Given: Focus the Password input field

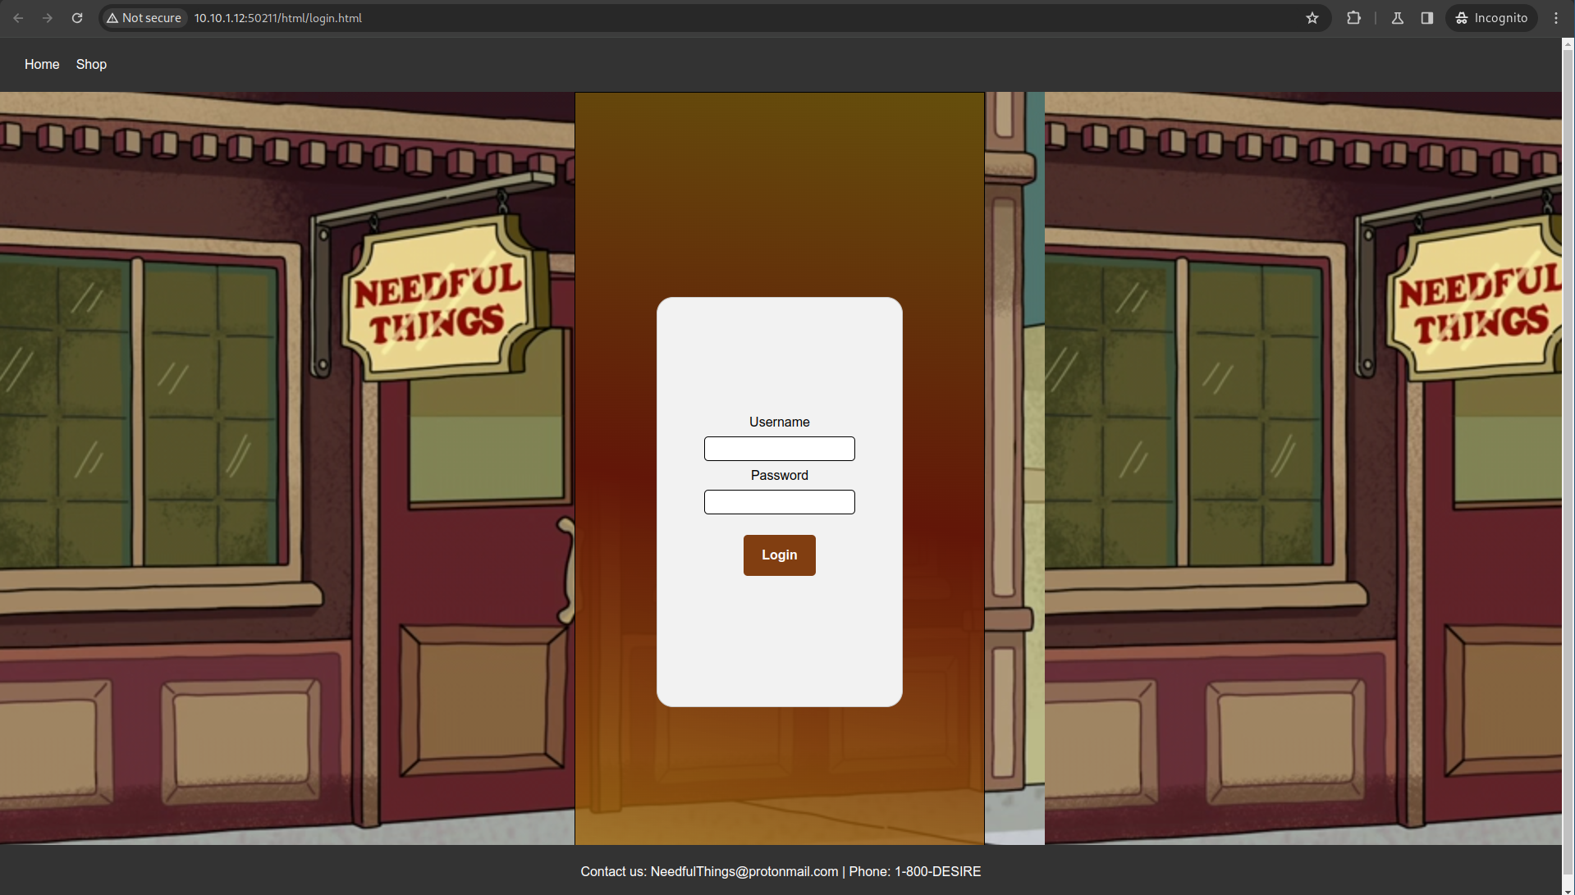Looking at the screenshot, I should [x=780, y=502].
